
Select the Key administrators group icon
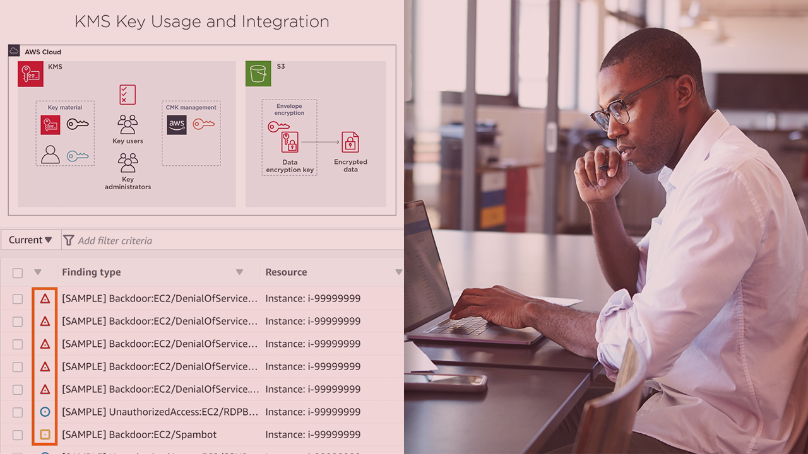(128, 163)
